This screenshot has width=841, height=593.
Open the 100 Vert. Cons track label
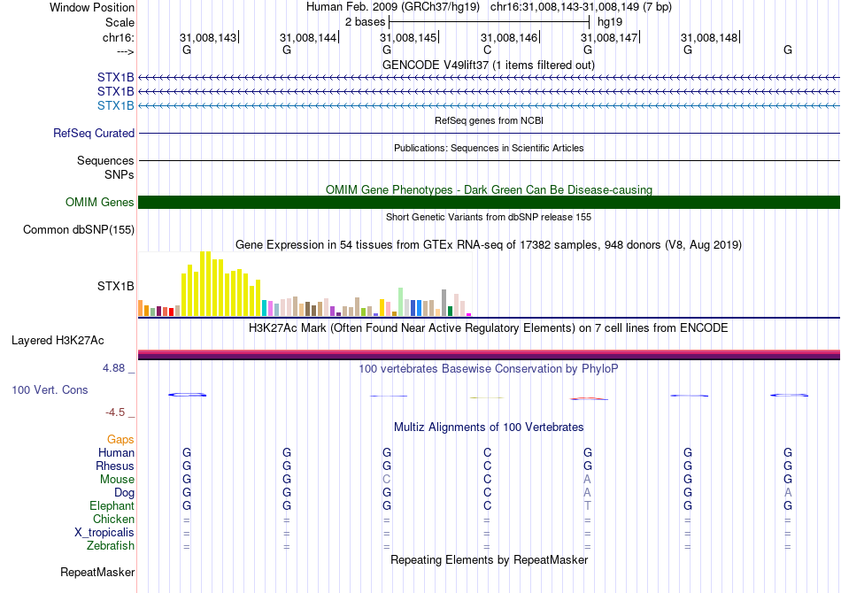point(50,389)
